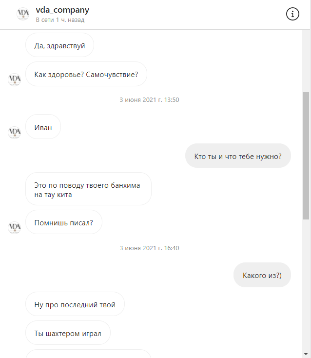
Task: Click message about "банхима на тау кита"
Action: pyautogui.click(x=88, y=189)
